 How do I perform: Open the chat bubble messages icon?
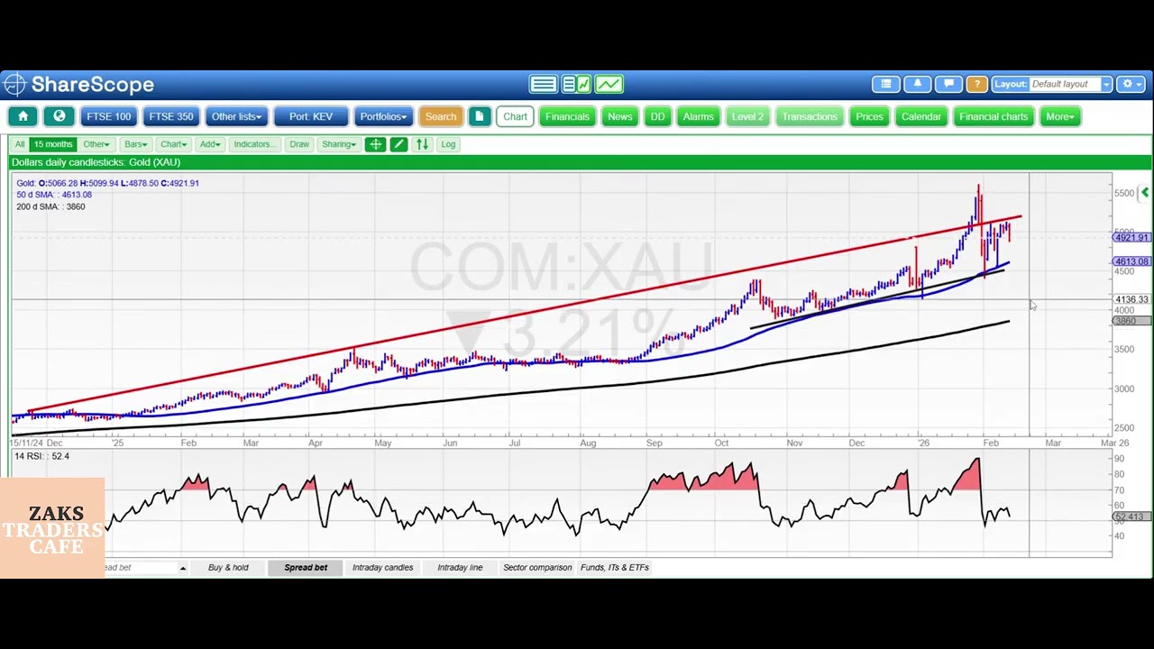pyautogui.click(x=948, y=84)
